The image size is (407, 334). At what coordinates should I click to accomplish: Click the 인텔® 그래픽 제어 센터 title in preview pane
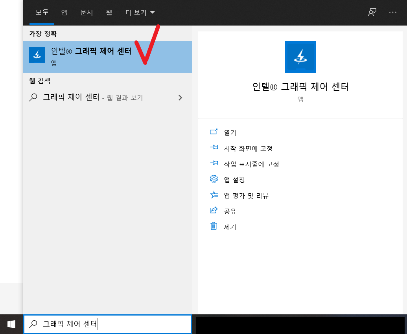pos(300,86)
